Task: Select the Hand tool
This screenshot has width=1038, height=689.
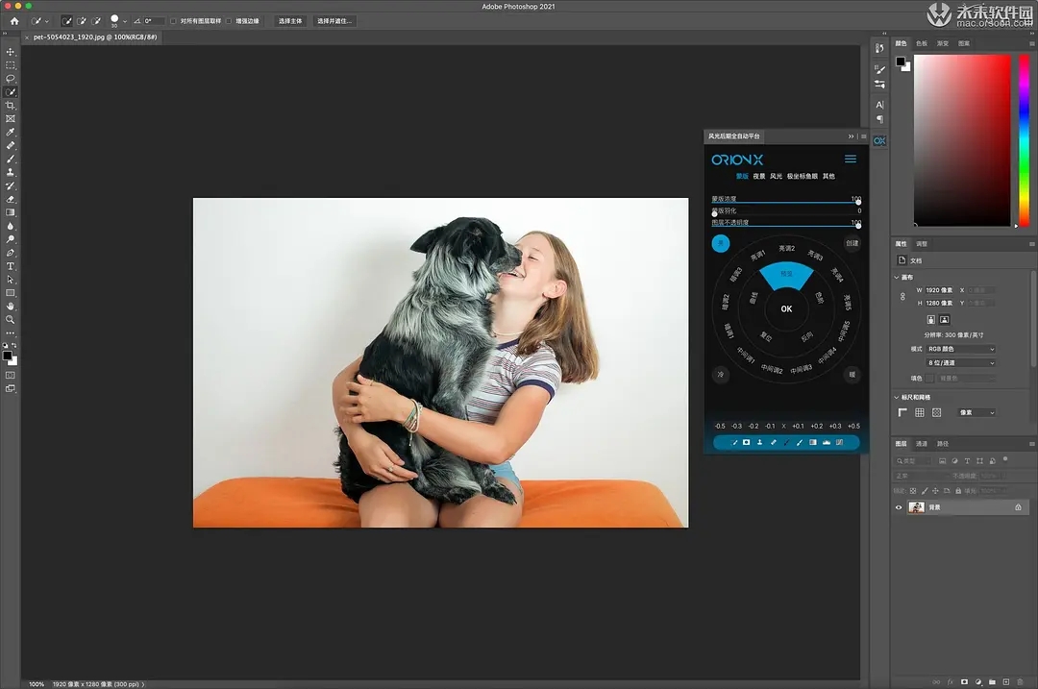Action: pos(11,306)
